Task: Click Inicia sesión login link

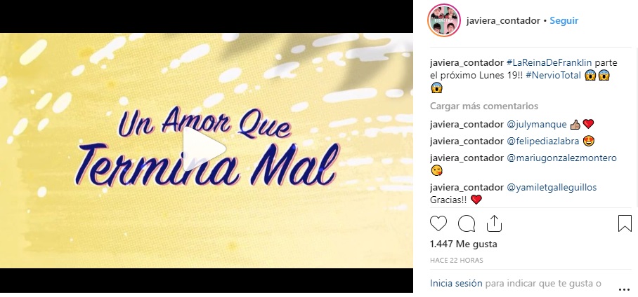Action: click(456, 283)
